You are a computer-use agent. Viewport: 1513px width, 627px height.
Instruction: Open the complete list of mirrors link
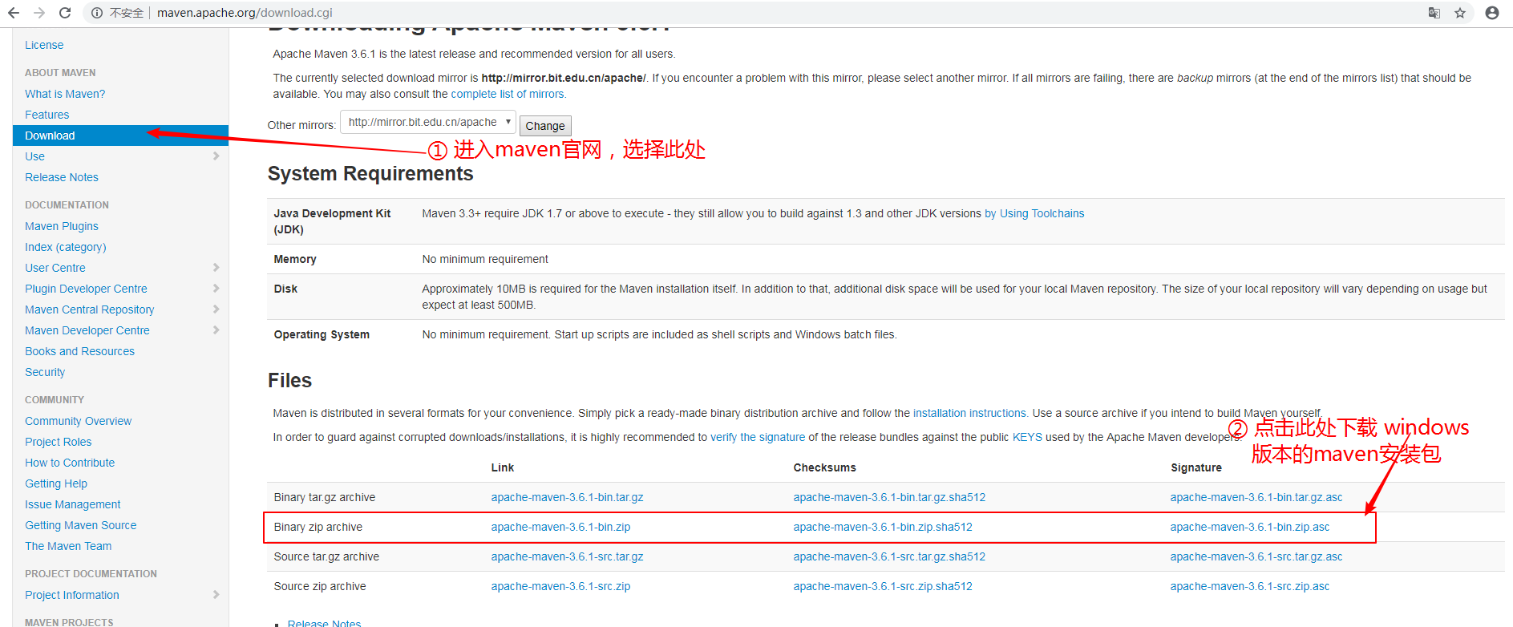pyautogui.click(x=508, y=94)
